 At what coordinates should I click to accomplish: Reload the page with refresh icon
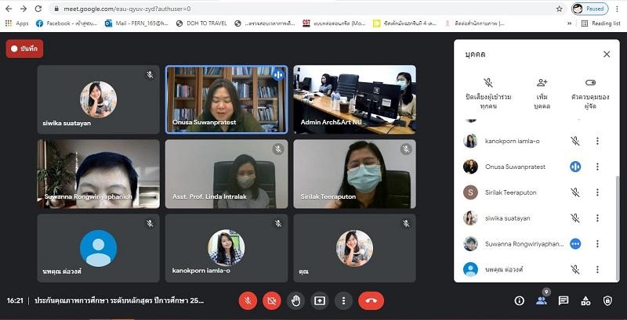(x=38, y=9)
